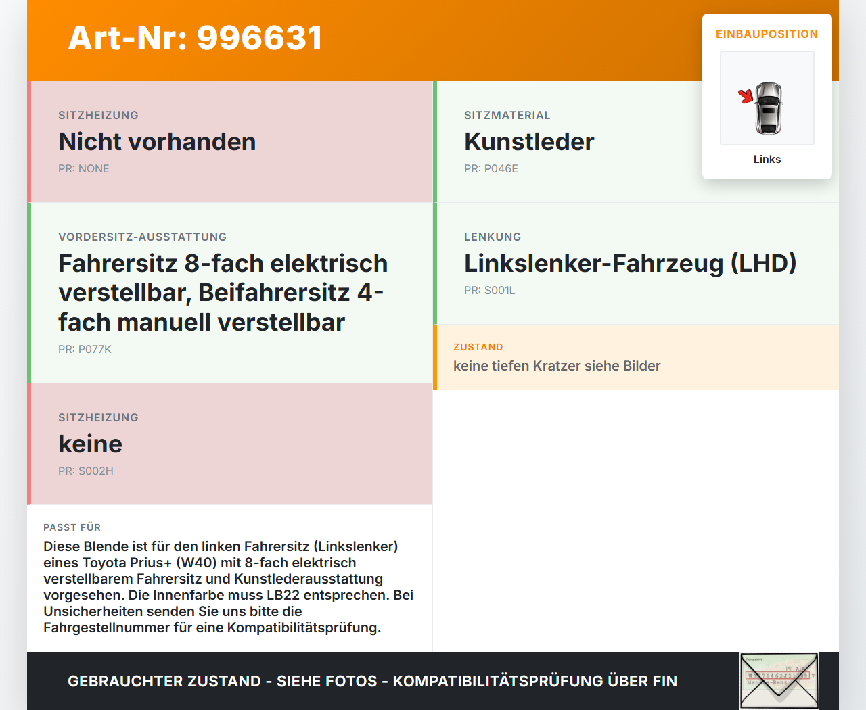Click the SITZMATERIAL label
866x710 pixels.
pyautogui.click(x=507, y=115)
